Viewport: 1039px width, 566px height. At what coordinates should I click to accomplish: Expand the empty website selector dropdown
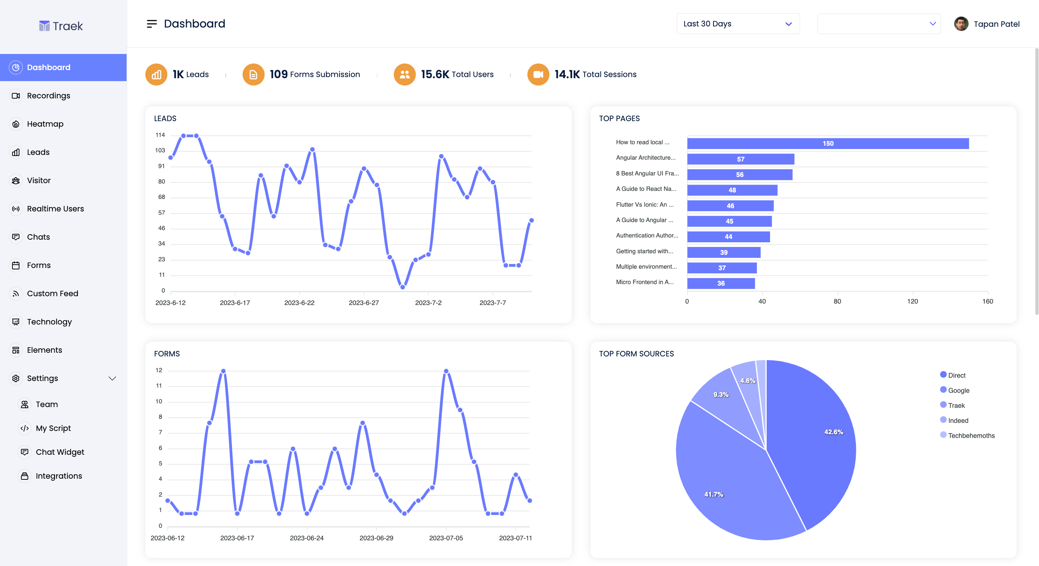879,23
